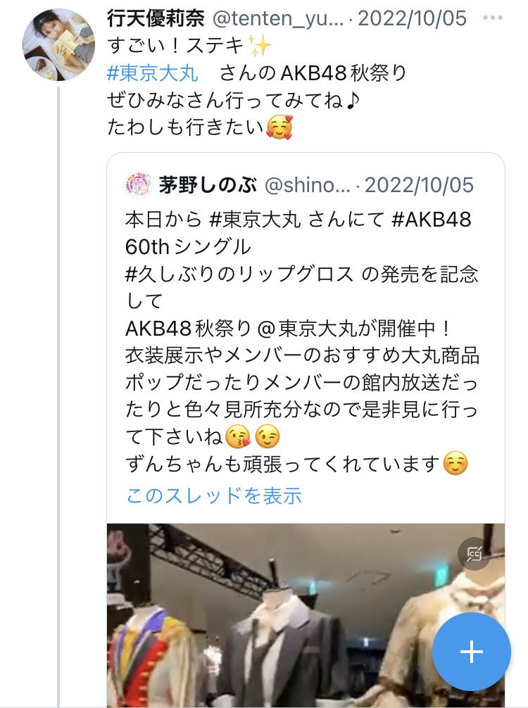Tap the #久しぶりのリップグロス hashtag text
The image size is (528, 708).
(x=239, y=274)
